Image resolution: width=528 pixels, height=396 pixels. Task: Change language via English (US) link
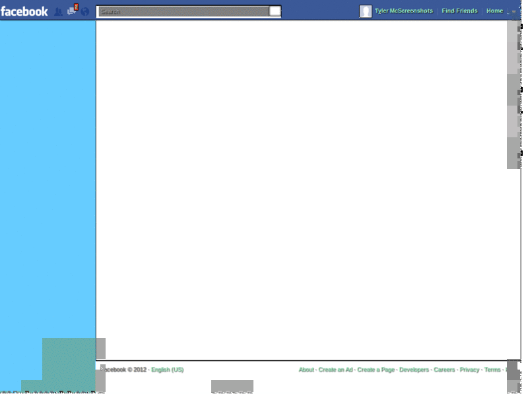click(x=168, y=370)
